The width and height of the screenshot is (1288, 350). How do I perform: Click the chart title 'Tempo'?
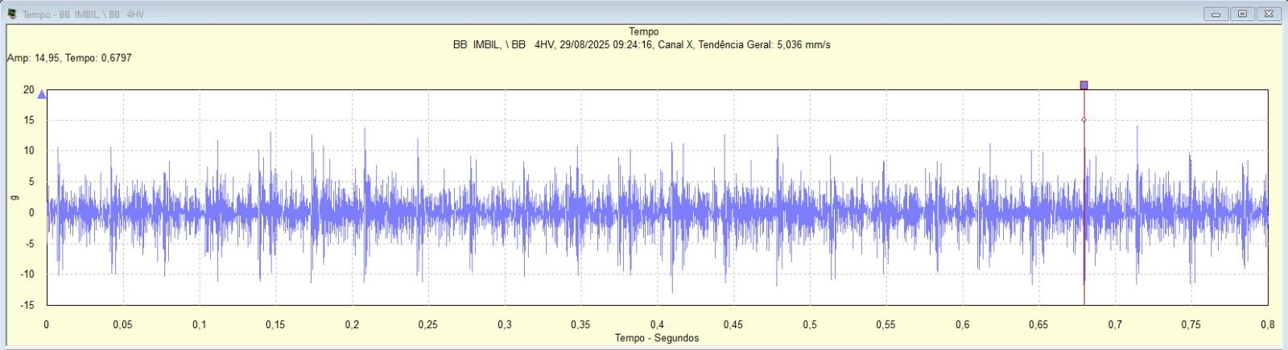tap(643, 32)
